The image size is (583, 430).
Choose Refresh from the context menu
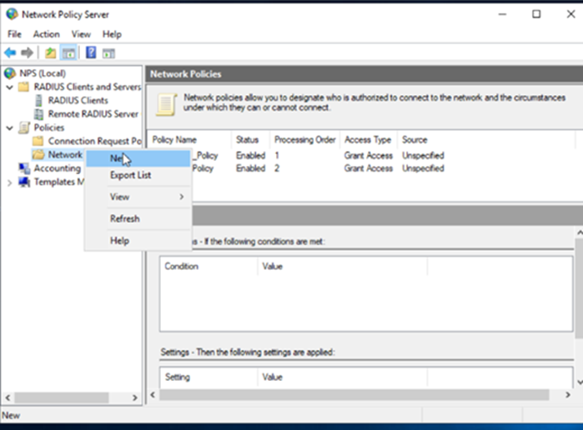[138, 218]
